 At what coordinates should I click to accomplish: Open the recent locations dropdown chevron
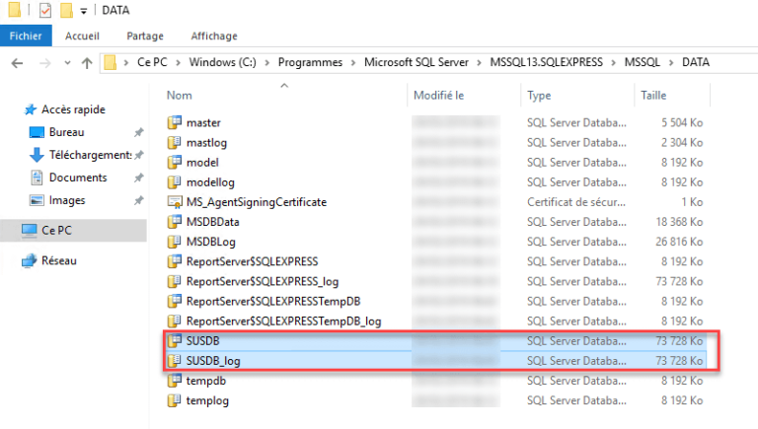(x=65, y=63)
